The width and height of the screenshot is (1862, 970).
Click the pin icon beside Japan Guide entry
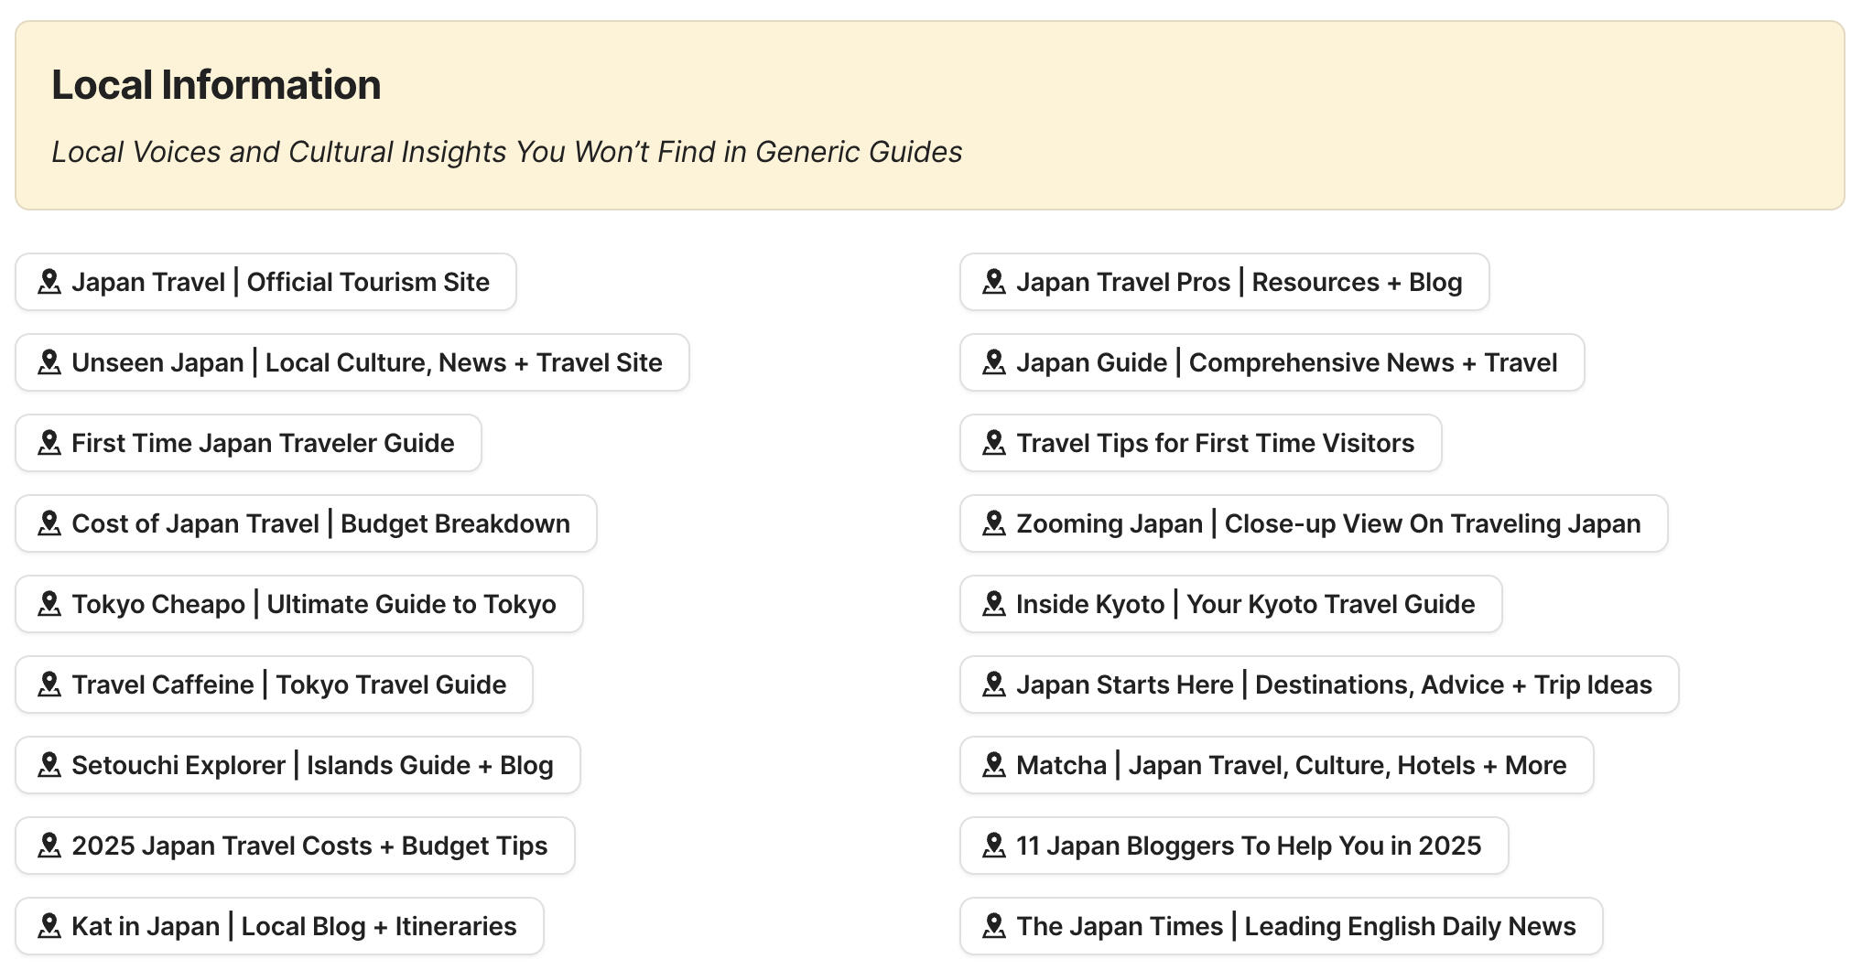[994, 362]
